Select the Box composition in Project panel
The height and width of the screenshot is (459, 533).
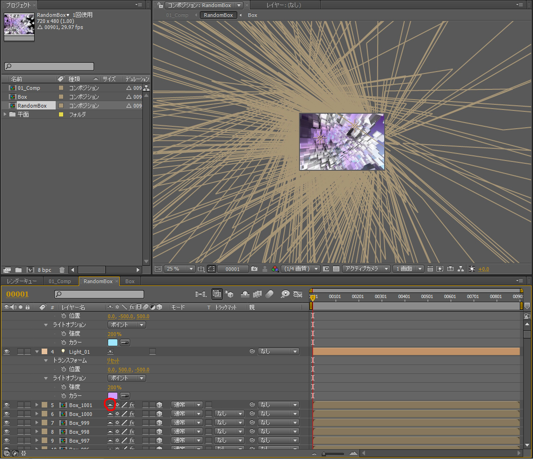tap(22, 97)
